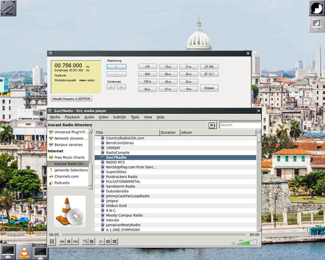325x260 pixels.
Task: Click the green volume slider
Action: 244,243
